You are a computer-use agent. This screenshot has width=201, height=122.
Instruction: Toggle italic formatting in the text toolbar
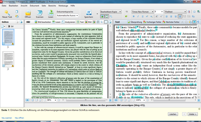pos(138,17)
